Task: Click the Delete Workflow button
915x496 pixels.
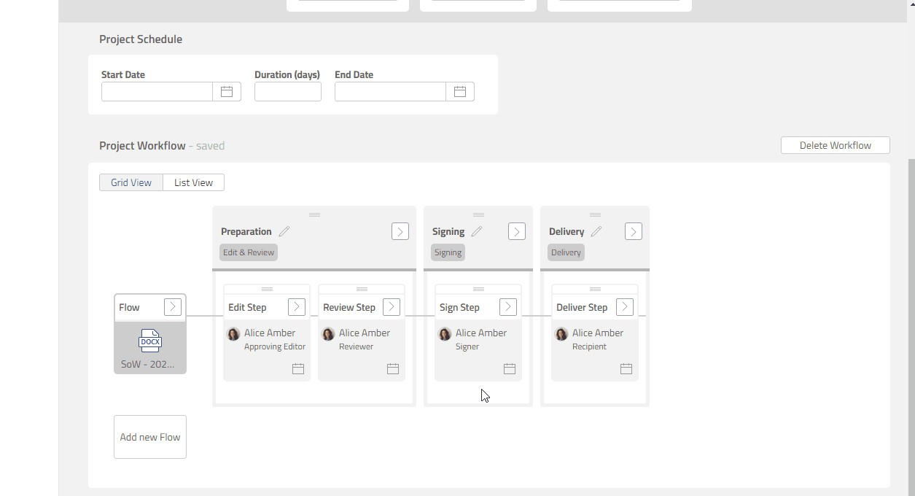Action: tap(835, 145)
